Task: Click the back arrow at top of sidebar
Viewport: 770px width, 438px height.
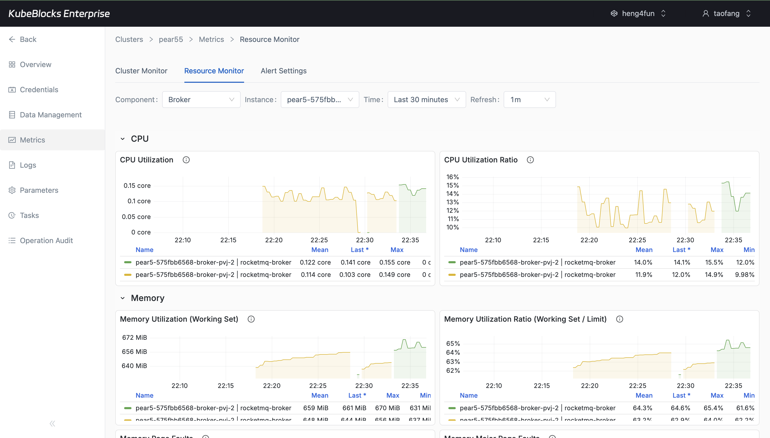Action: point(12,39)
